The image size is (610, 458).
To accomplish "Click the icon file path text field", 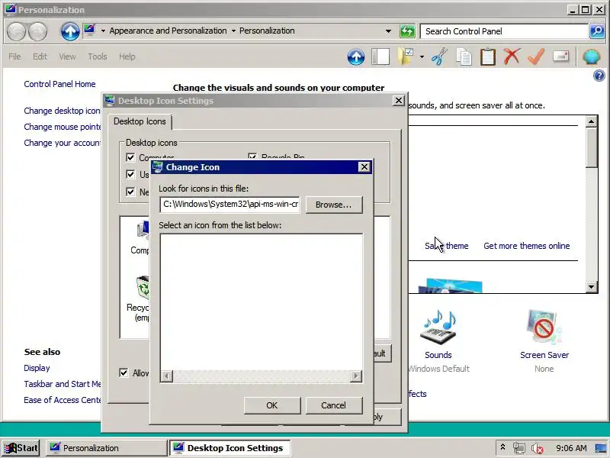I will (230, 205).
